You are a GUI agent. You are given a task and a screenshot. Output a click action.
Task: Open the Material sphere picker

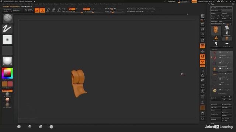[x=7, y=61]
